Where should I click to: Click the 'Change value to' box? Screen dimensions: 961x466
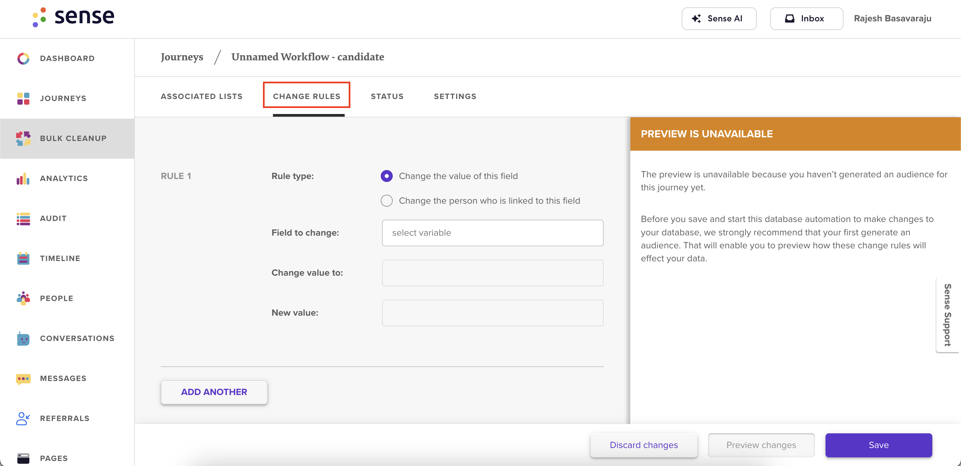pos(493,273)
